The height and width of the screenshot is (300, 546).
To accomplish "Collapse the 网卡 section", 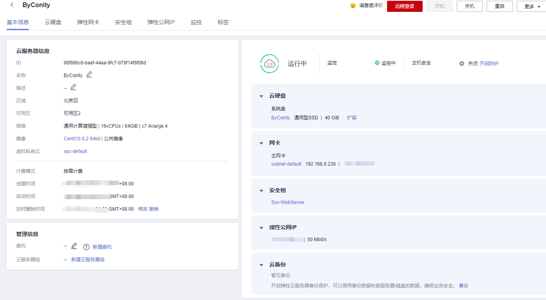I will (261, 143).
